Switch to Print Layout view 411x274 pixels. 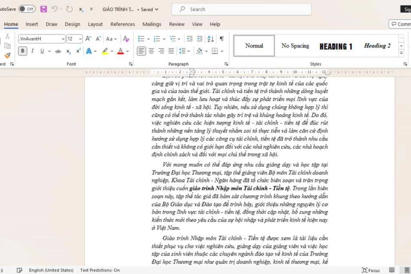tap(406, 270)
